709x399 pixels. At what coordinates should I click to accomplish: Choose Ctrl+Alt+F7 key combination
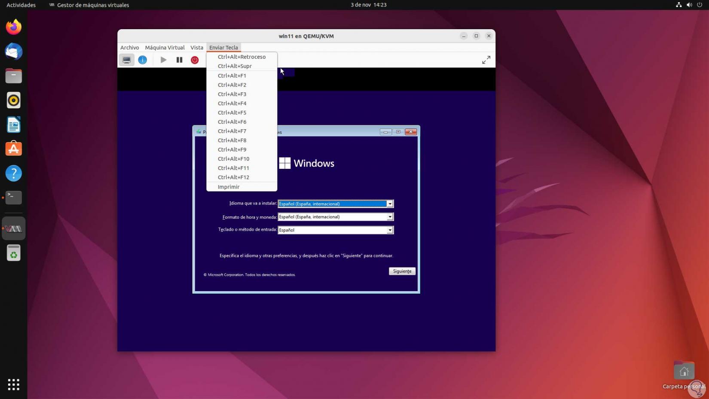coord(232,131)
